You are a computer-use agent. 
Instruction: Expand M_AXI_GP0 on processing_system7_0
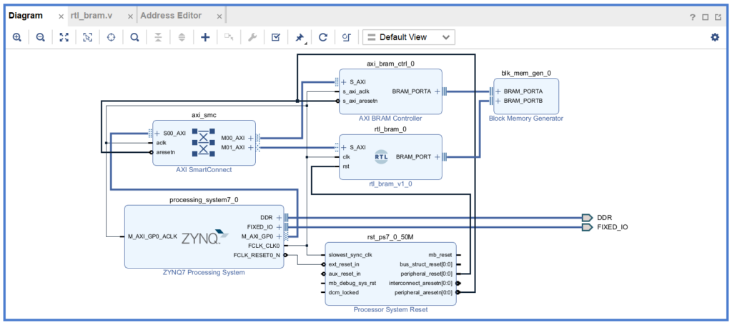pyautogui.click(x=279, y=236)
